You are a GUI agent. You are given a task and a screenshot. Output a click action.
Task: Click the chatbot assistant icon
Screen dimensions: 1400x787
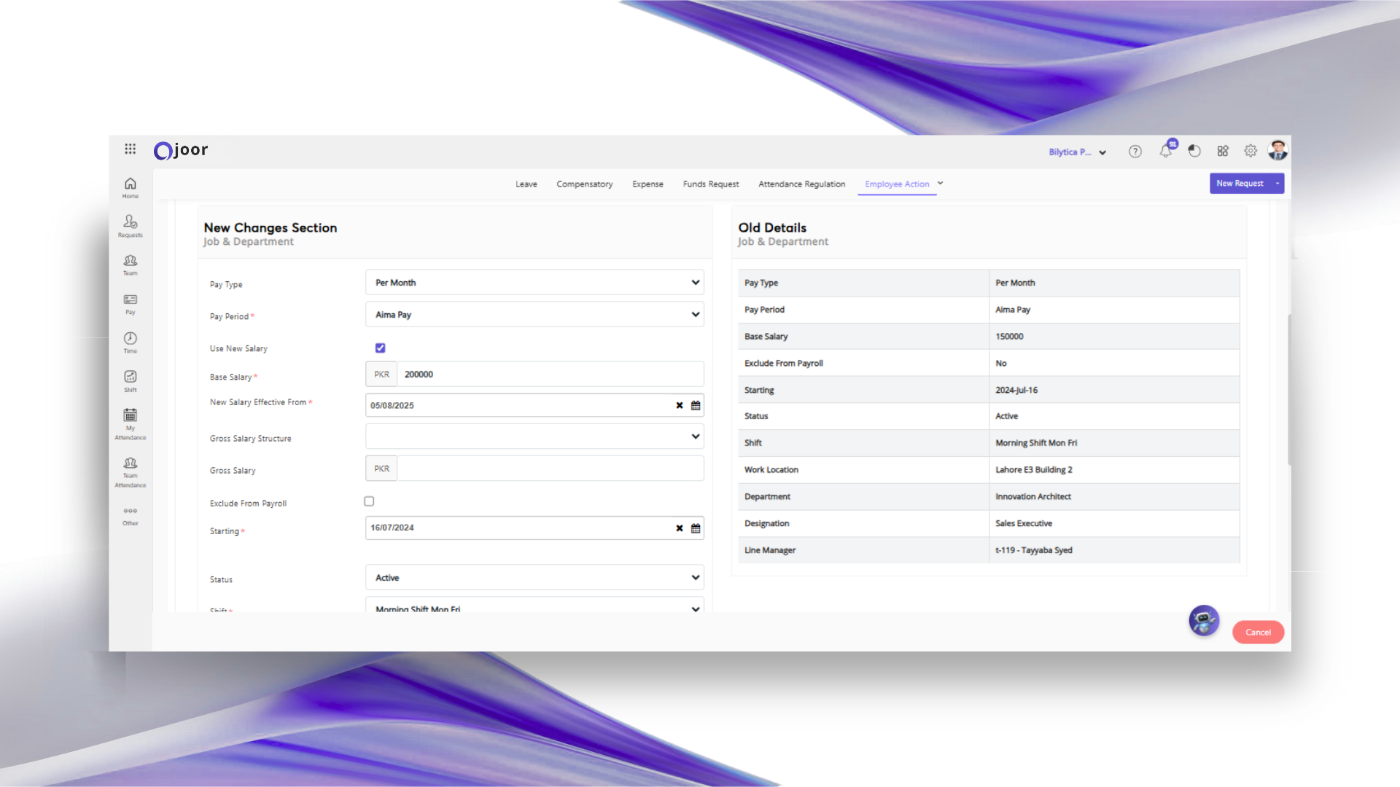[x=1204, y=621]
